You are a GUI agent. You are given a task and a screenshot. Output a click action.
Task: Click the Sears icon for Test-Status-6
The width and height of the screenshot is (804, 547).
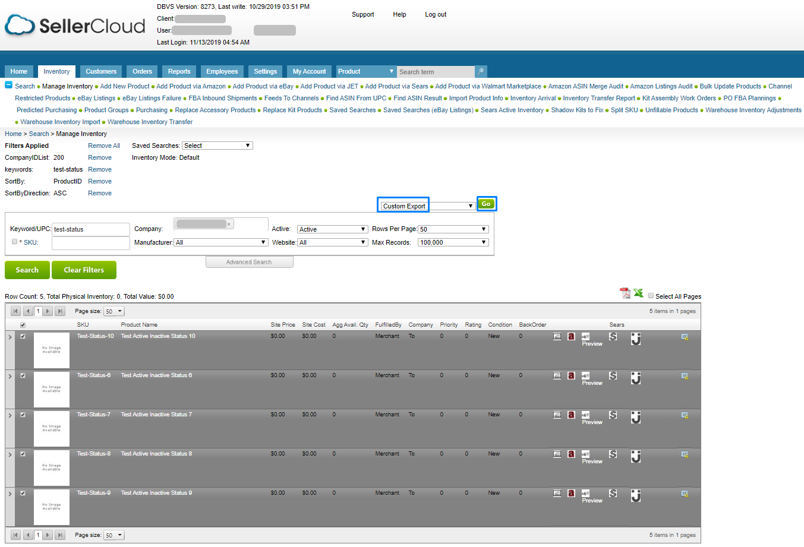pyautogui.click(x=613, y=375)
